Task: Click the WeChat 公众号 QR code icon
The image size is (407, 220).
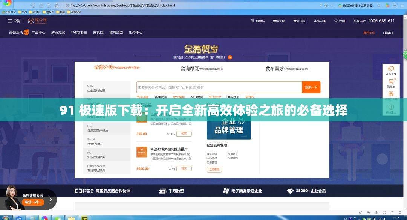Action: [391, 94]
